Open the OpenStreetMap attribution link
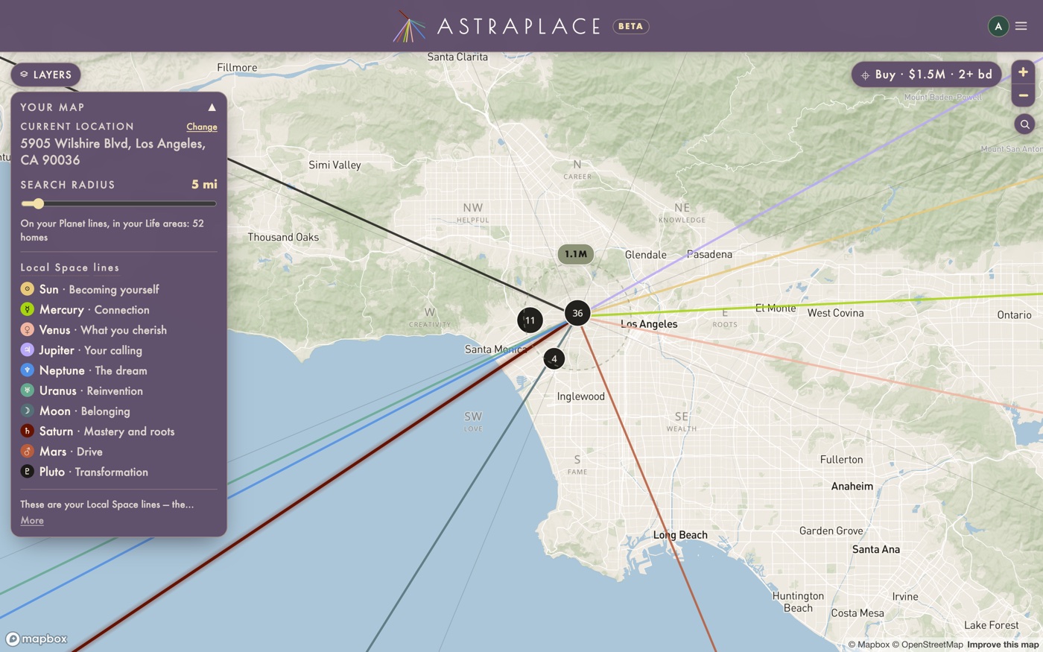Screen dimensions: 1043x652 tap(928, 645)
